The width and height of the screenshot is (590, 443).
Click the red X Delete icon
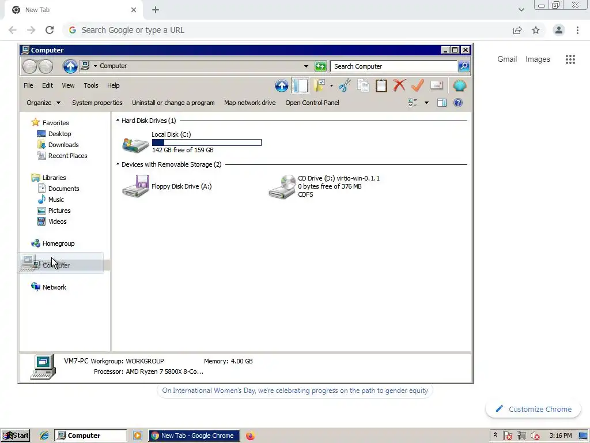399,85
